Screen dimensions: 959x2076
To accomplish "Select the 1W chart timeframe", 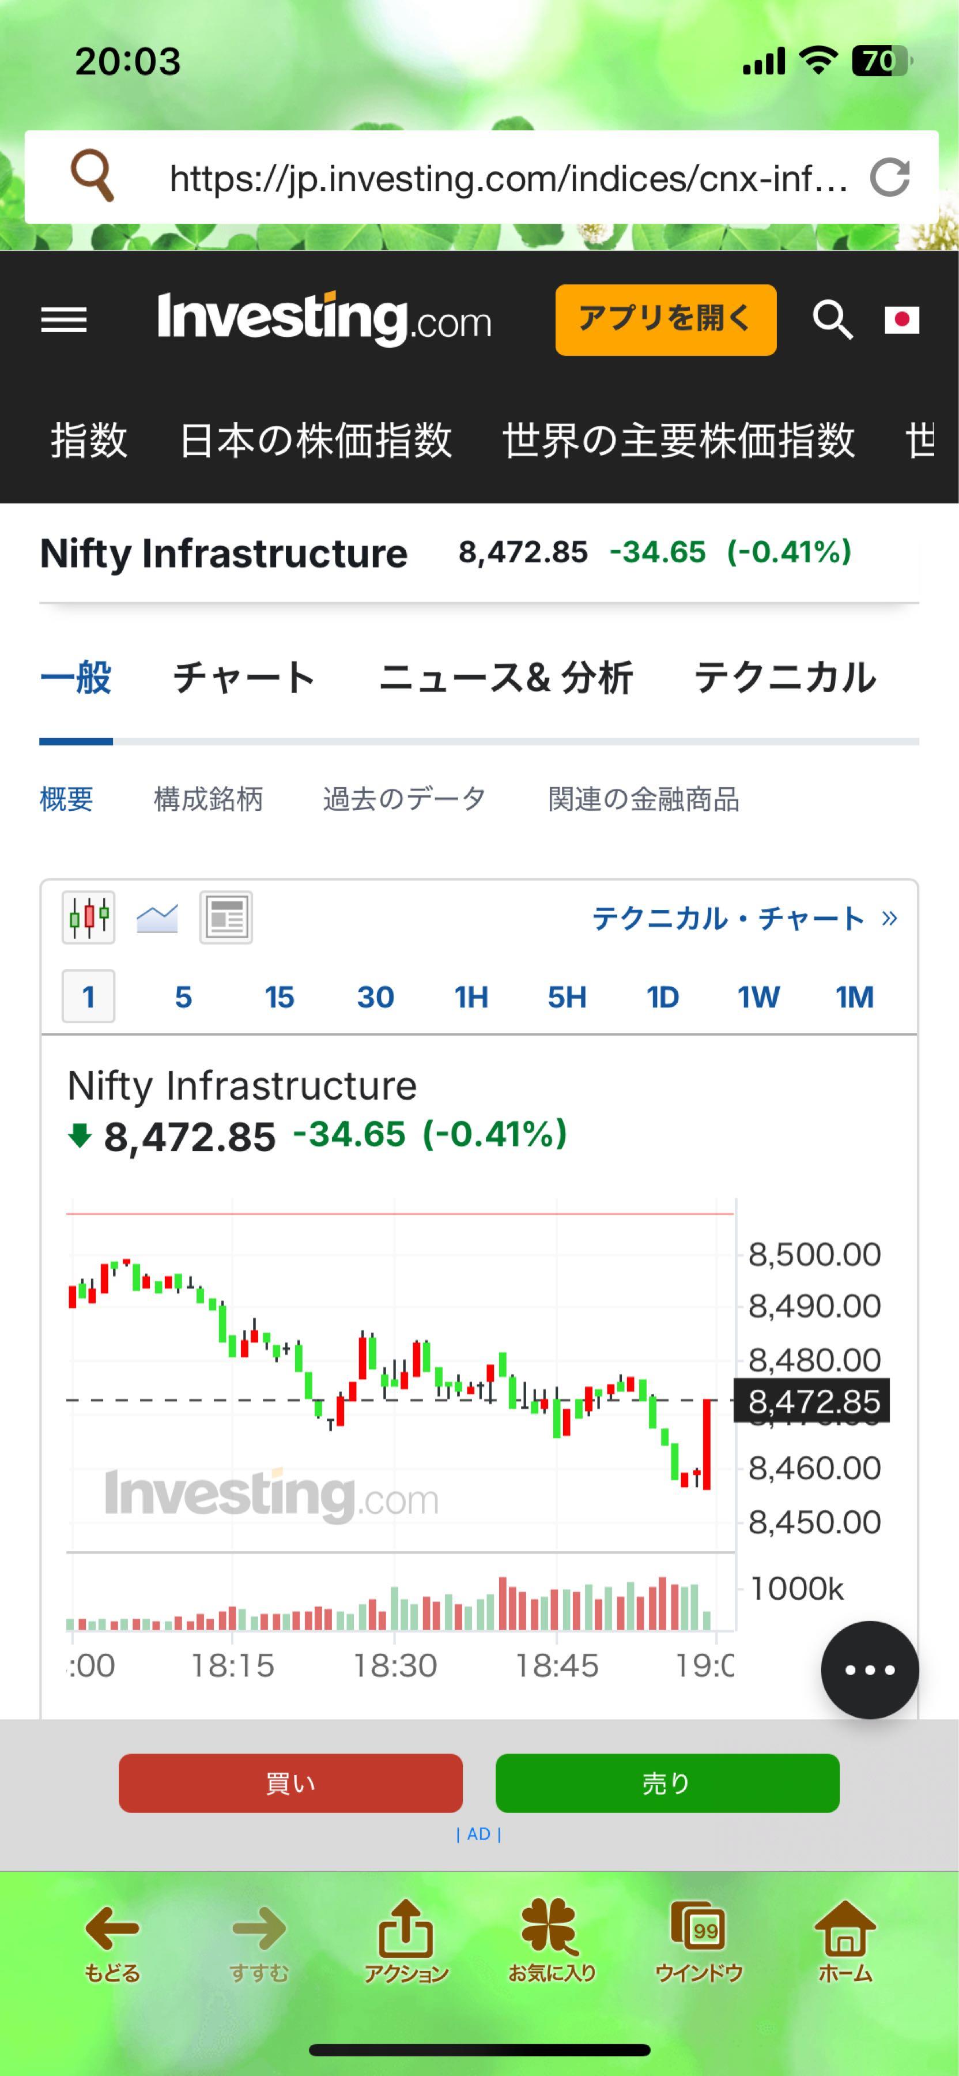I will pos(757,997).
